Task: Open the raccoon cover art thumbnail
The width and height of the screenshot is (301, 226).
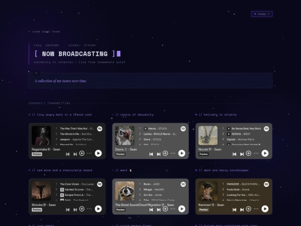Action: [125, 191]
